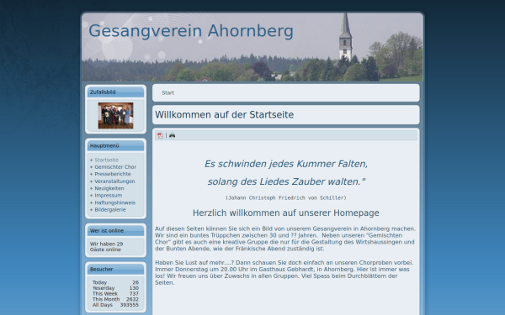Click the Start breadcrumb

coord(167,93)
